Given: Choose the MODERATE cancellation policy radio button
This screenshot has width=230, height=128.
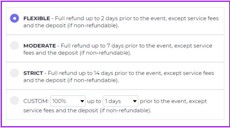Looking at the screenshot, I should coord(14,46).
